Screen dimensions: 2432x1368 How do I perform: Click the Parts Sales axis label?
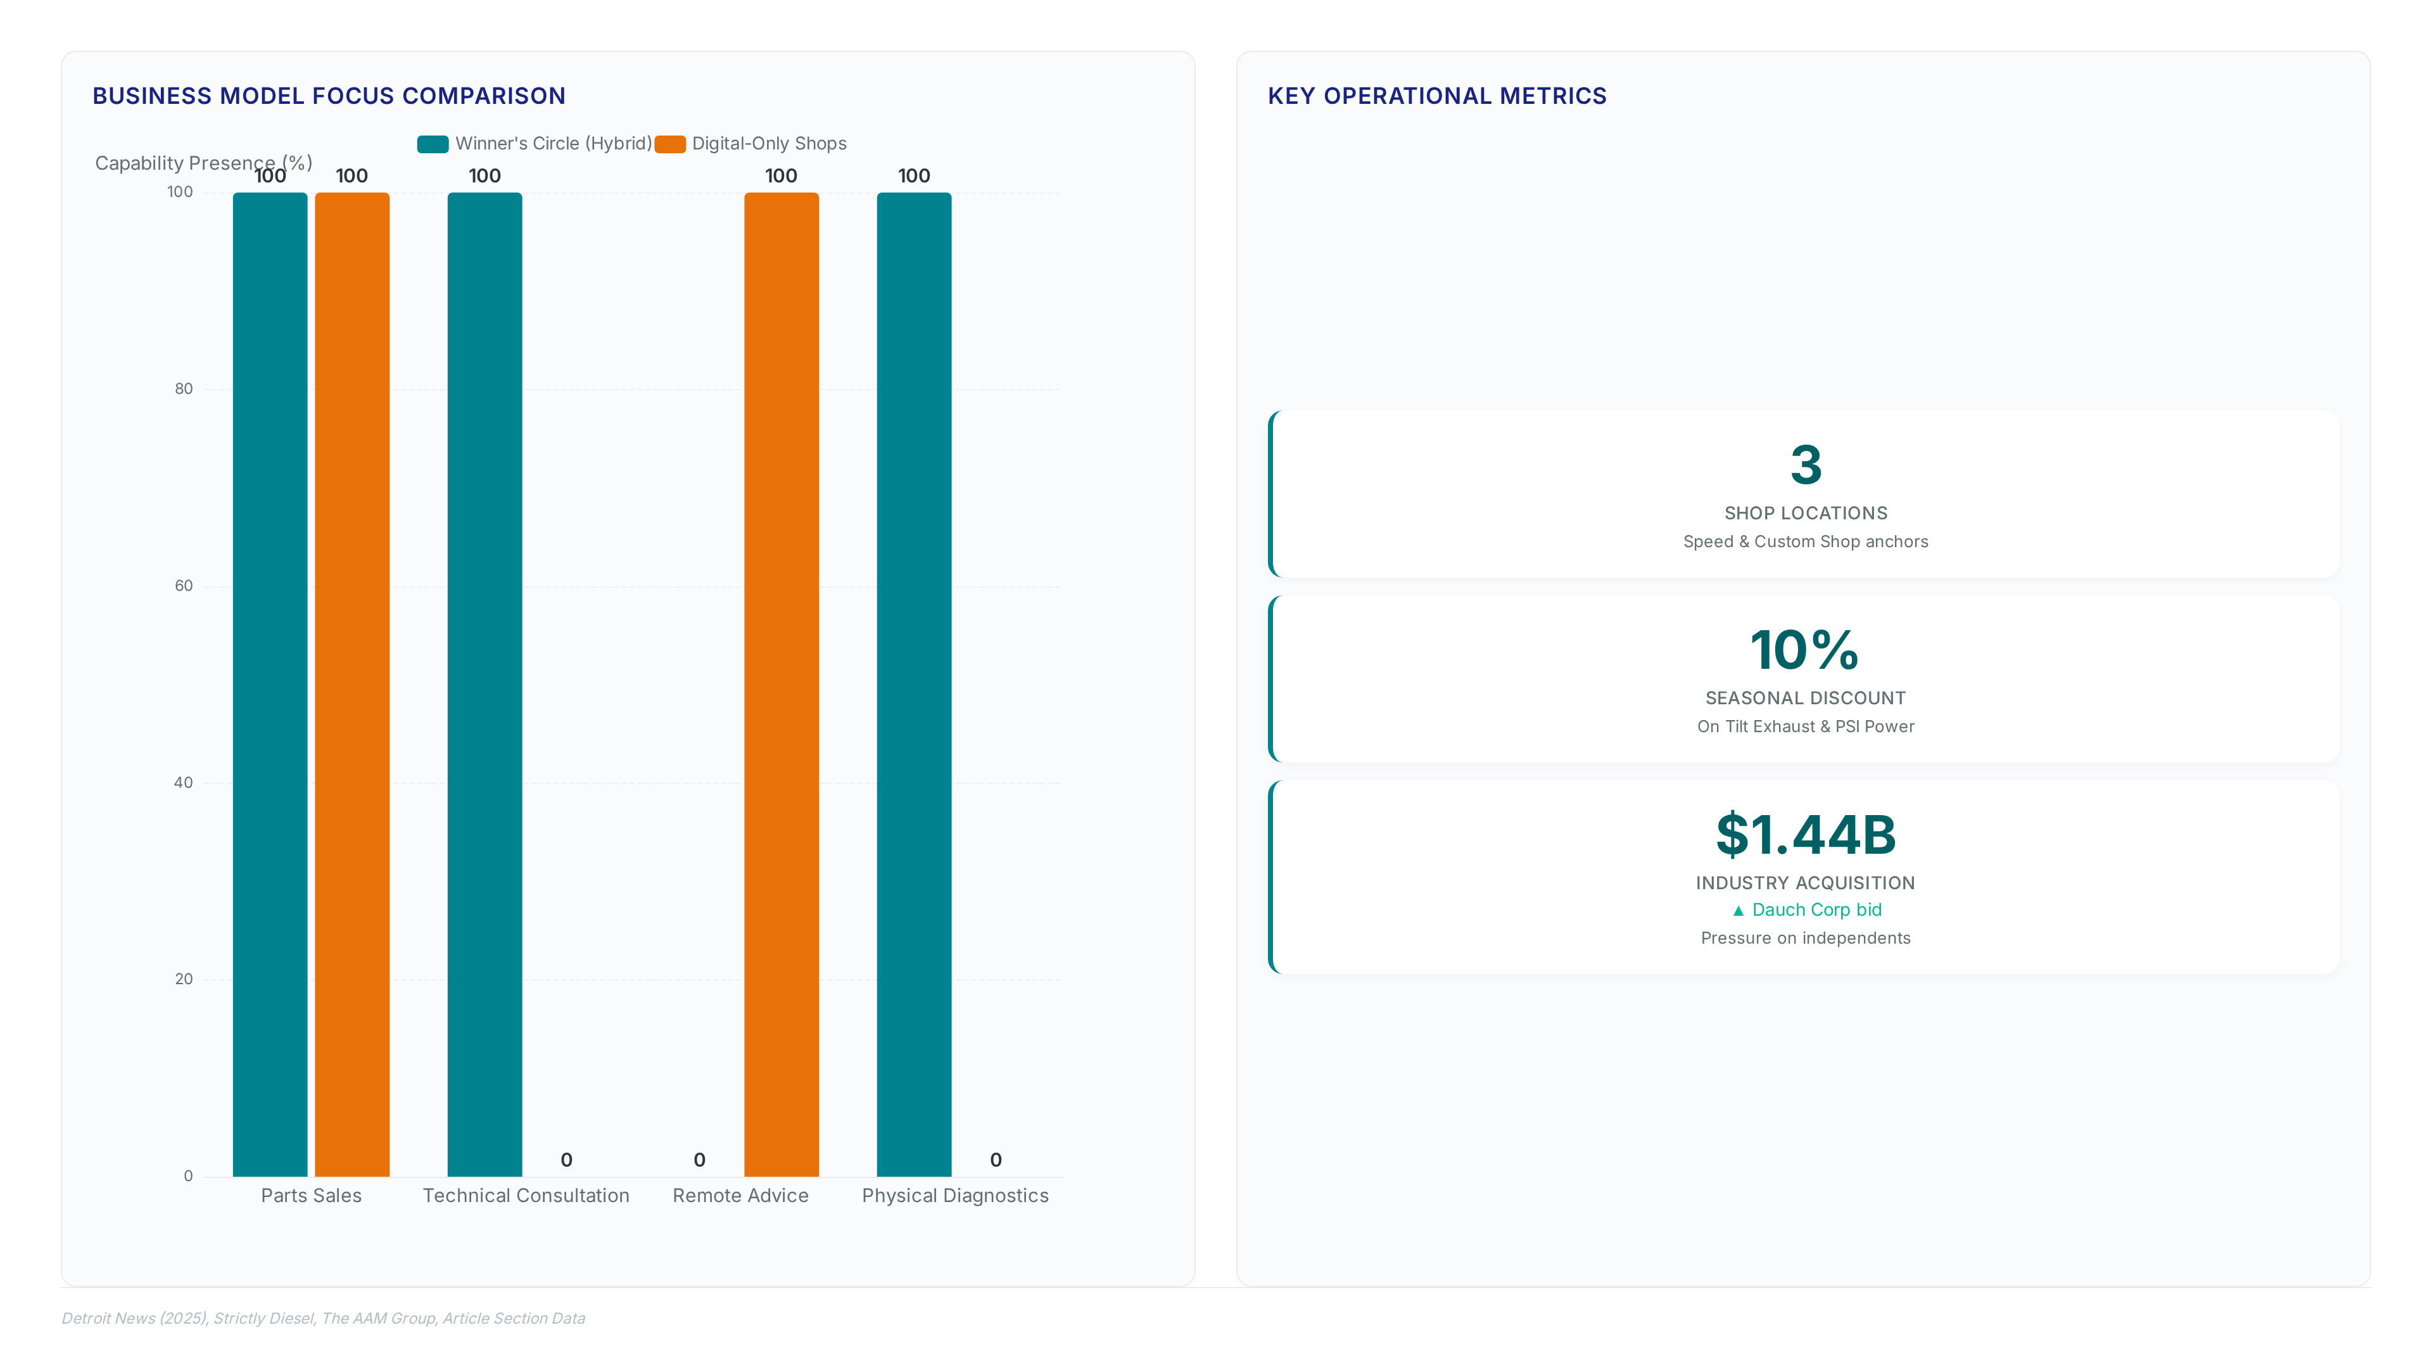(x=312, y=1195)
